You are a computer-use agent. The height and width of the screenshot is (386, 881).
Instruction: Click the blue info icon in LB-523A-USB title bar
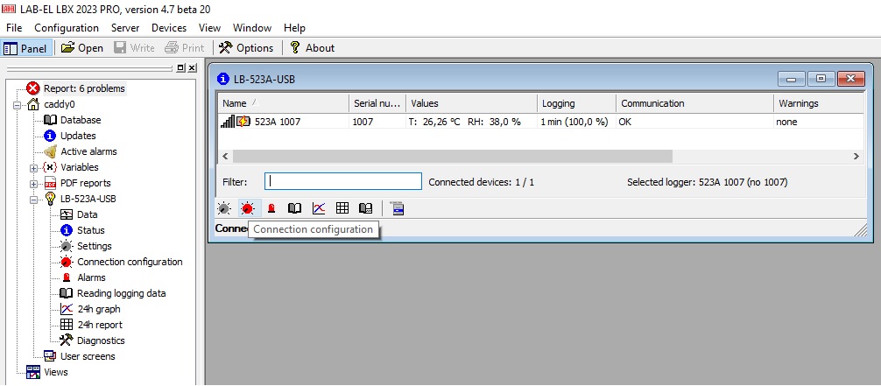click(x=223, y=80)
